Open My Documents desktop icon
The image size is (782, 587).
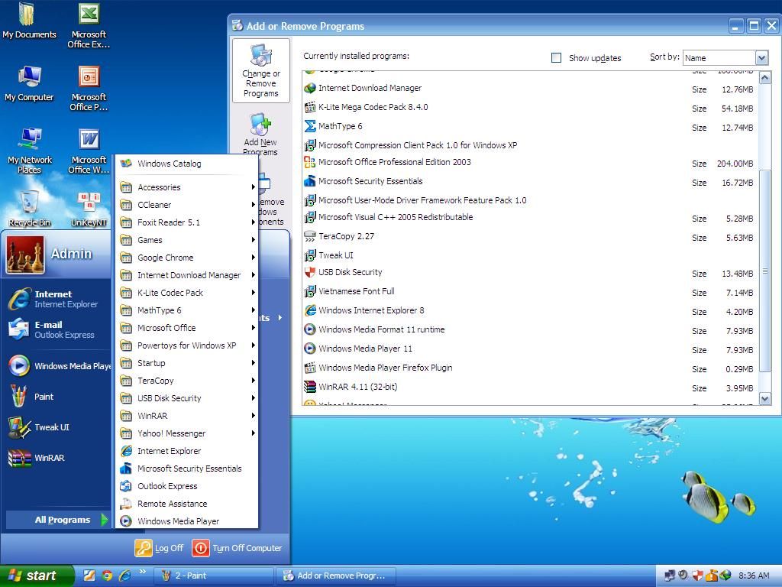click(x=29, y=21)
